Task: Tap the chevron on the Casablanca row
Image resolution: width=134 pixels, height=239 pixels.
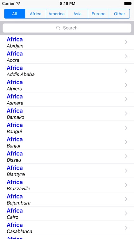Action: [x=126, y=228]
